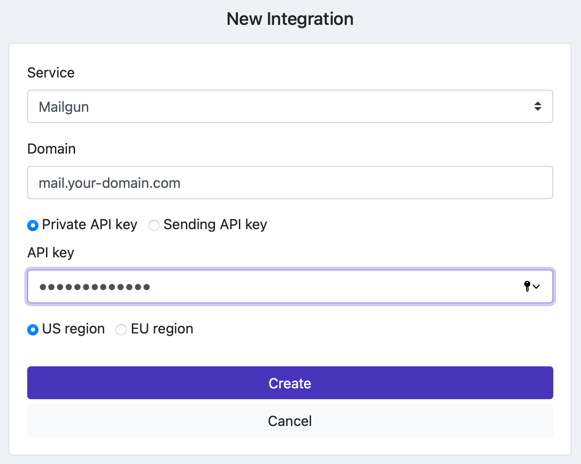This screenshot has height=464, width=581.
Task: Cancel the new integration form
Action: [x=290, y=421]
